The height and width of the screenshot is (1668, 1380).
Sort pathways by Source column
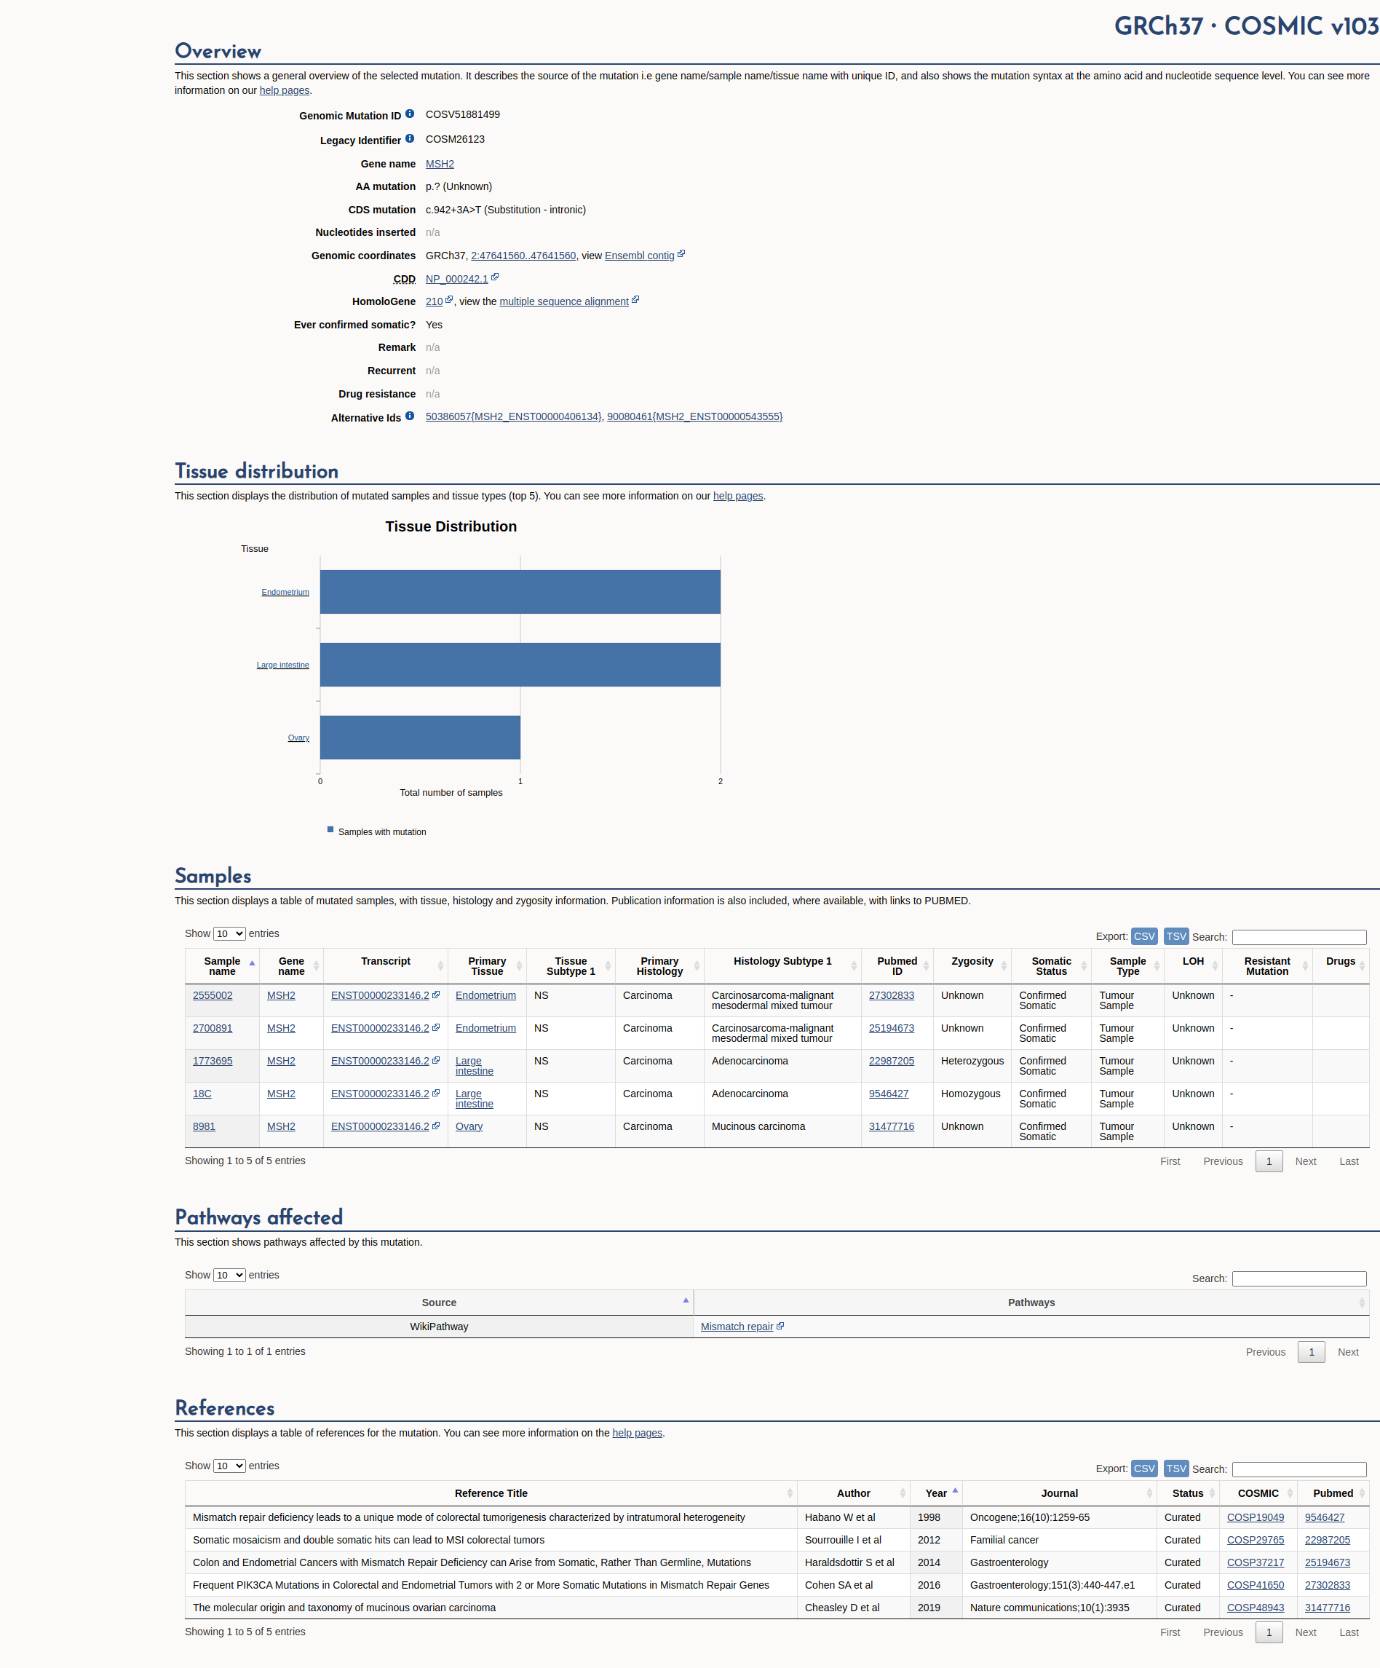click(439, 1303)
